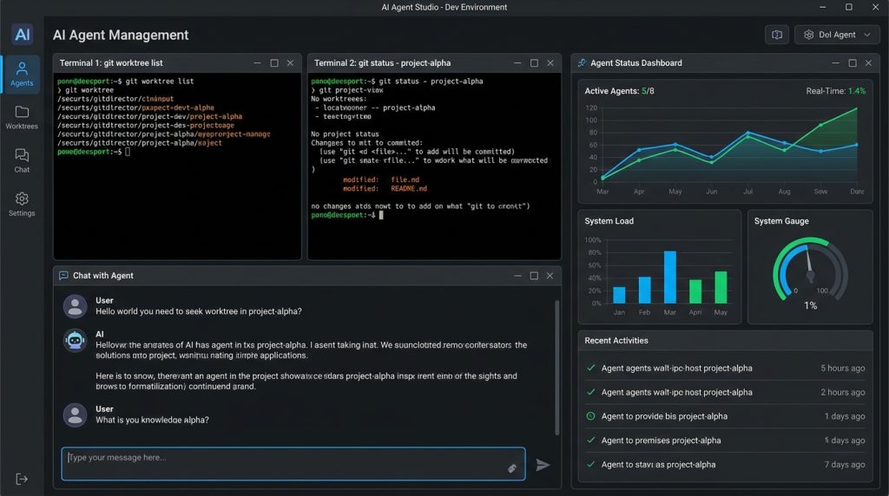Close Terminal 1 git worktree list panel
The width and height of the screenshot is (889, 496).
(x=290, y=62)
